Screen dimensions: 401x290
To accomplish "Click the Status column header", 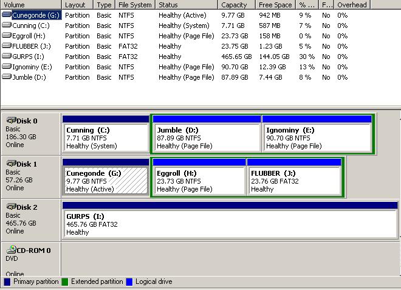I will 186,5.
